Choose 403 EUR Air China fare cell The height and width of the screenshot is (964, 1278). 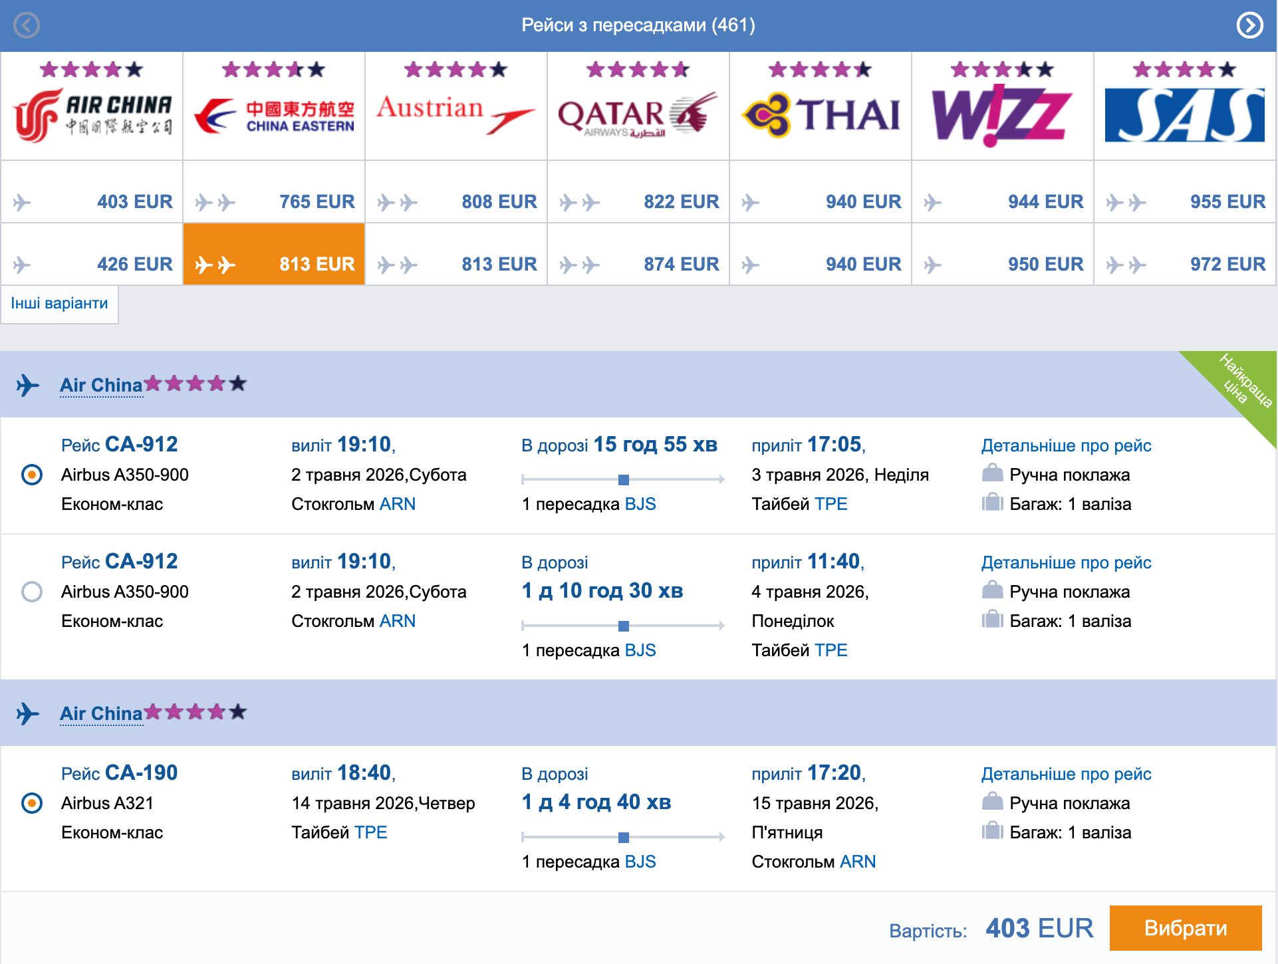point(92,201)
